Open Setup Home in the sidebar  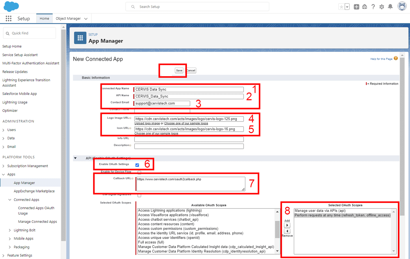pos(12,46)
